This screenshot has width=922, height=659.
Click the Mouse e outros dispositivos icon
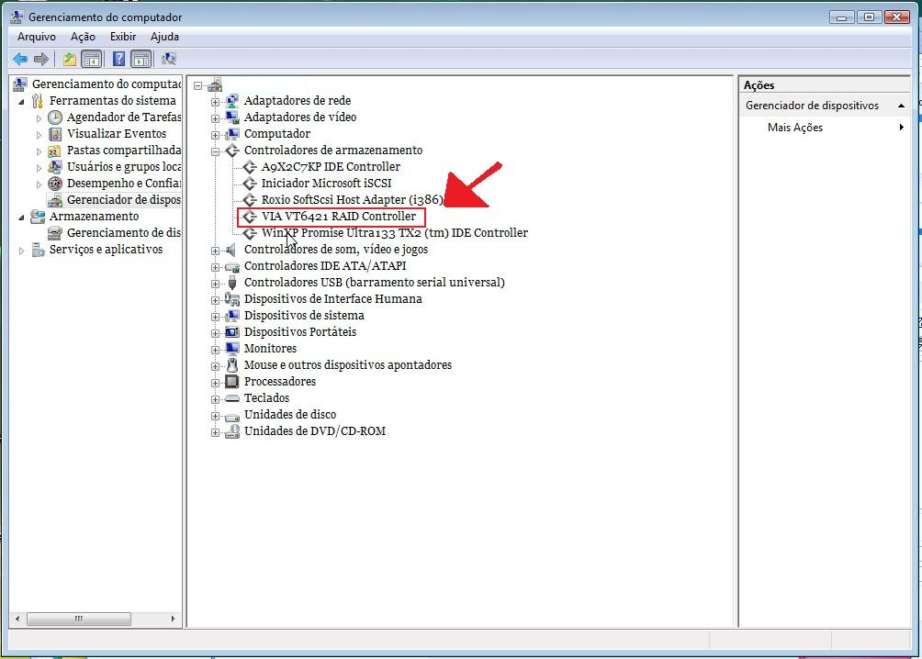[232, 364]
